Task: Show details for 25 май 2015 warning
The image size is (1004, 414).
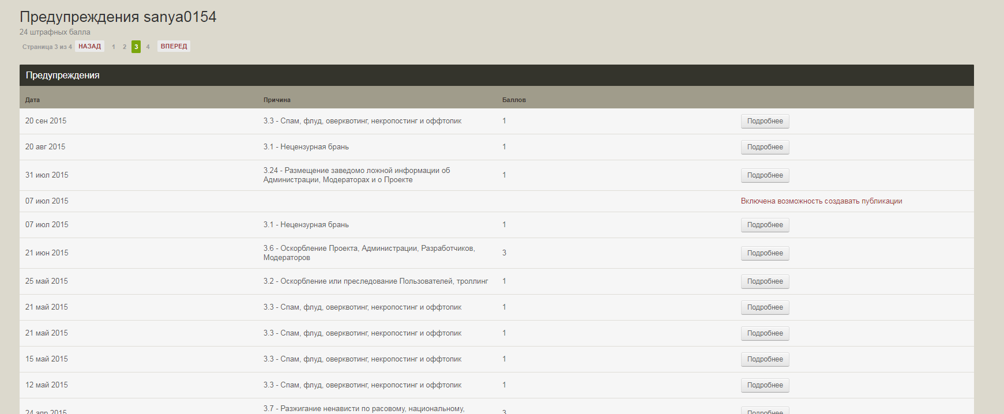Action: tap(765, 281)
